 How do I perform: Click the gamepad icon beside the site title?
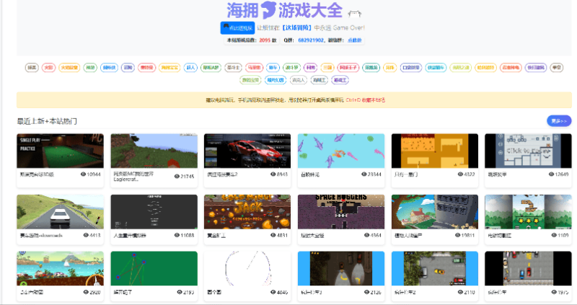point(353,12)
